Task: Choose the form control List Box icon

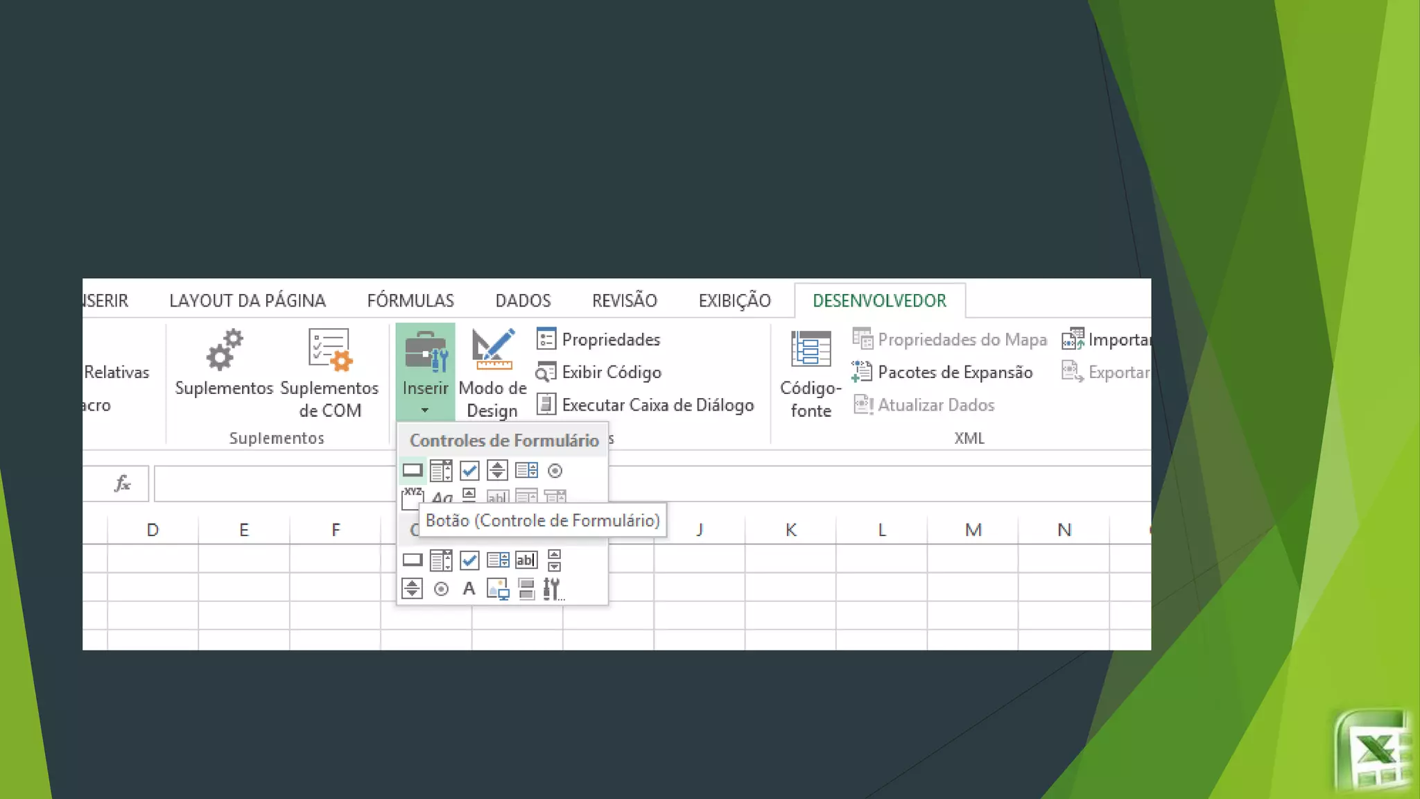Action: click(526, 470)
